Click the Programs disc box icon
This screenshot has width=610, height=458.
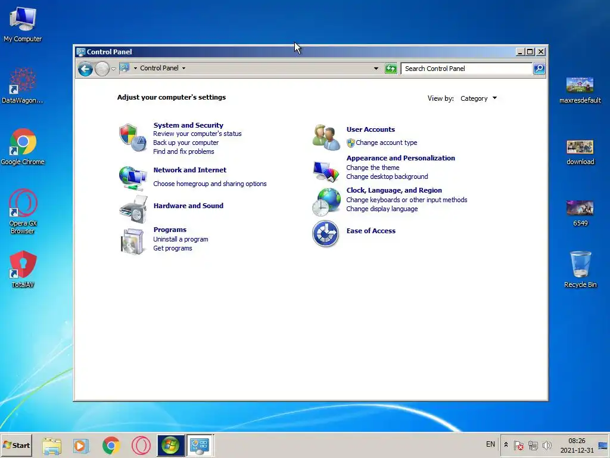coord(132,242)
